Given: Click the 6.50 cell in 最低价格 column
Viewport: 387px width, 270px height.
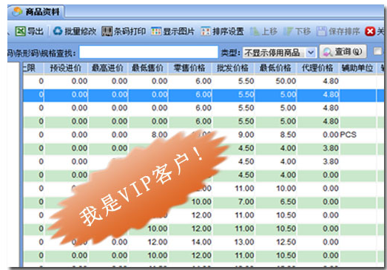Looking at the screenshot, I should 275,202.
